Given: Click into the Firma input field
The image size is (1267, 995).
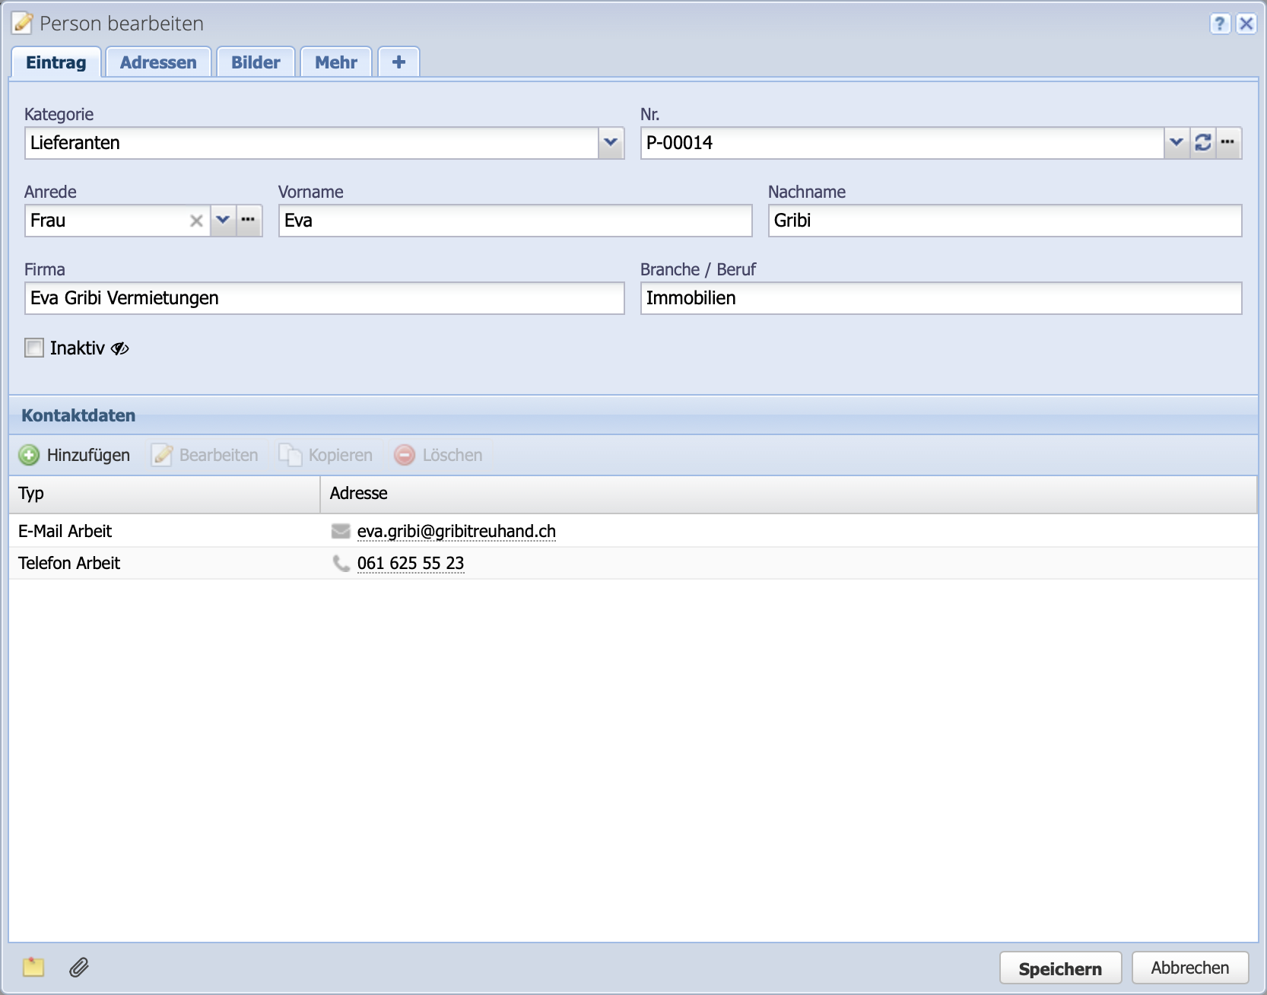Looking at the screenshot, I should [x=324, y=298].
